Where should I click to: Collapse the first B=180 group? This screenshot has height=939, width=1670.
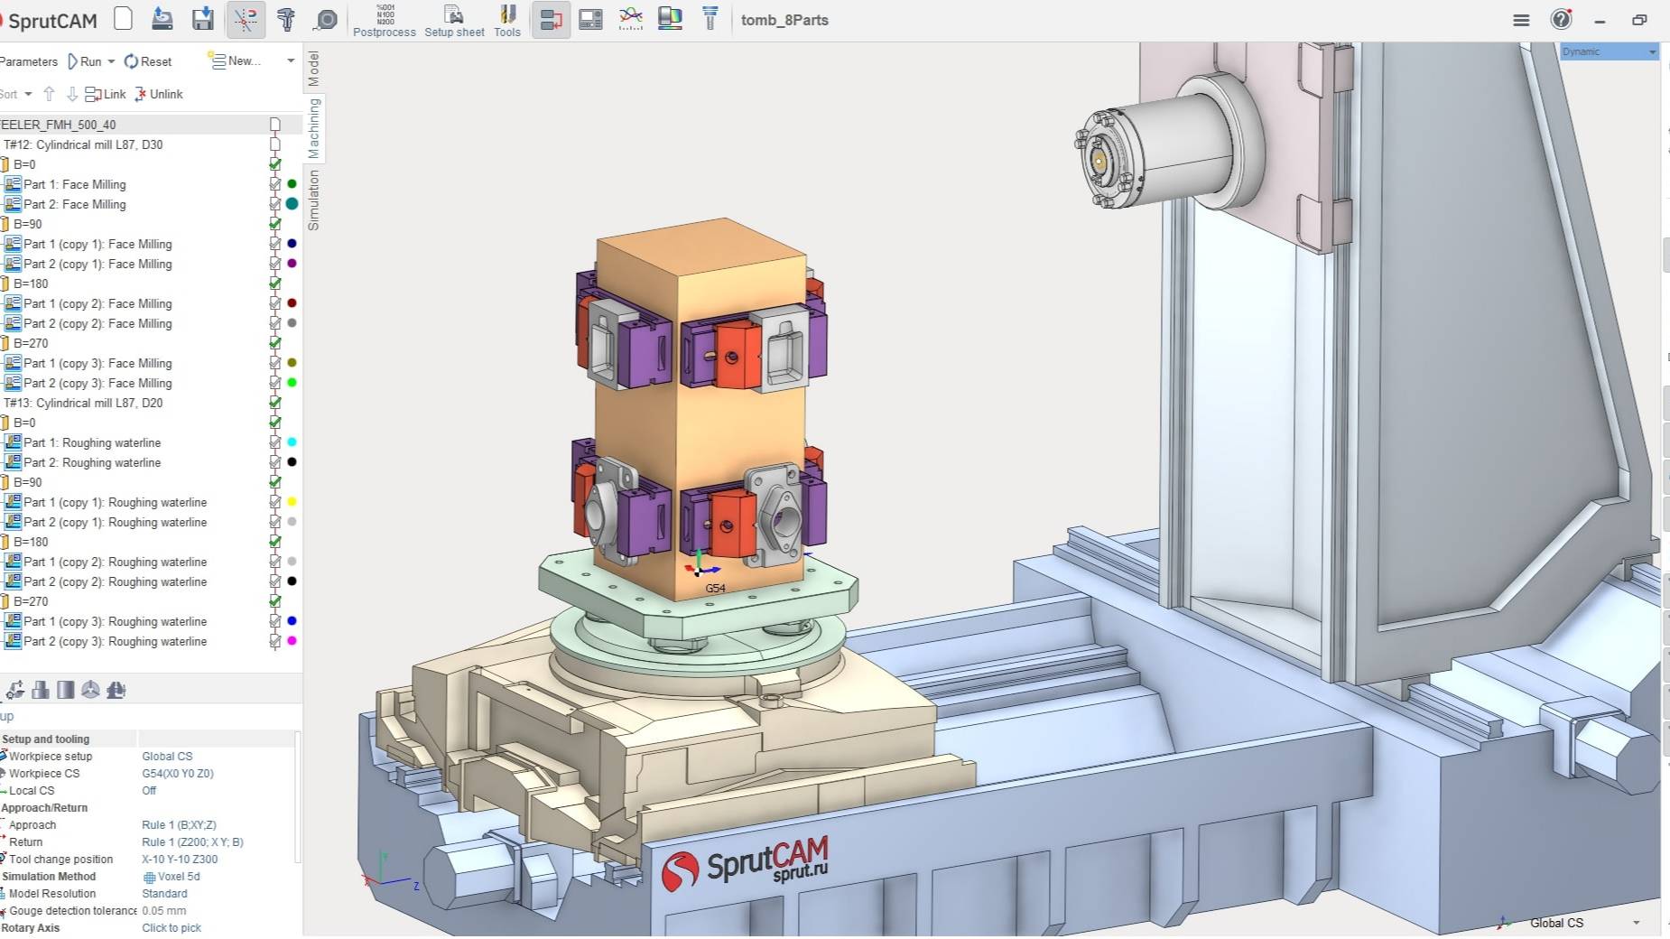[5, 284]
